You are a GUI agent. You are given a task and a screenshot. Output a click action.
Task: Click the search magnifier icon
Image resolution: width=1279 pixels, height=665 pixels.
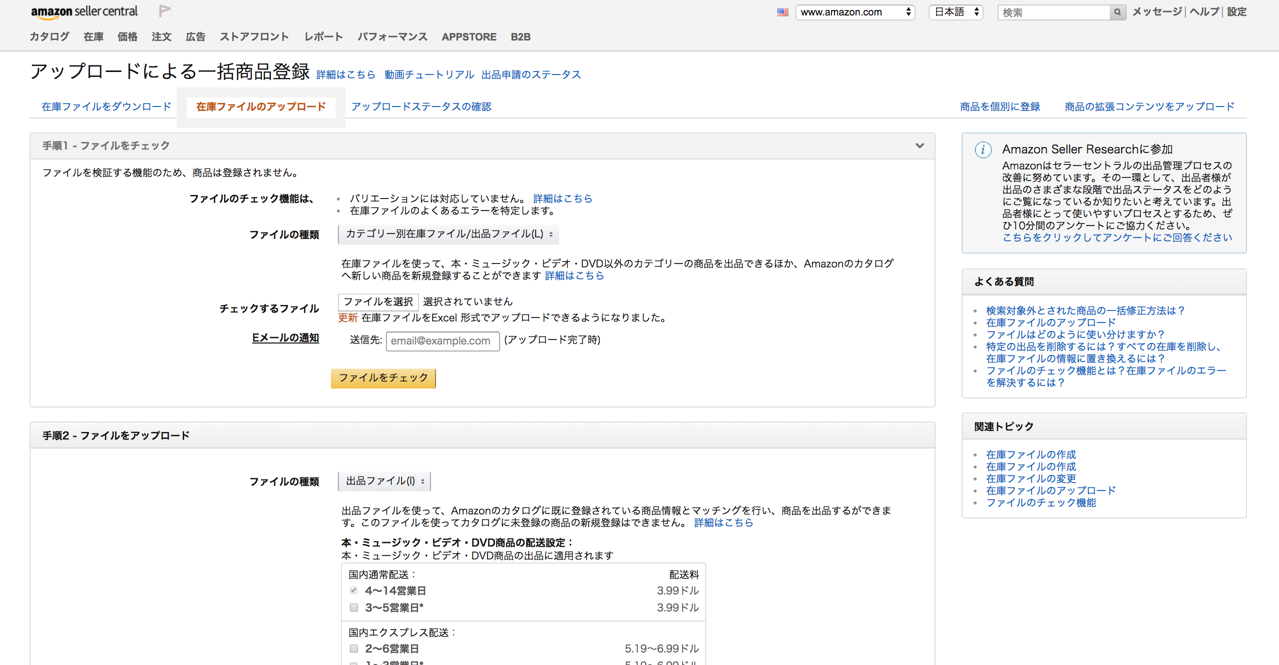pyautogui.click(x=1117, y=12)
